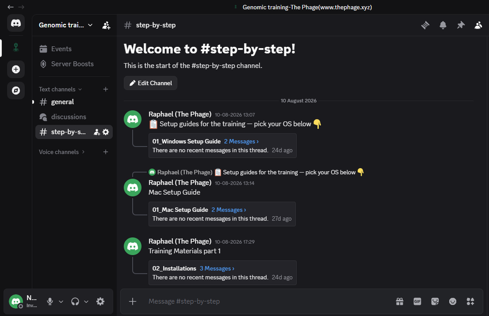
Task: Go forward with the right arrow
Action: point(21,7)
